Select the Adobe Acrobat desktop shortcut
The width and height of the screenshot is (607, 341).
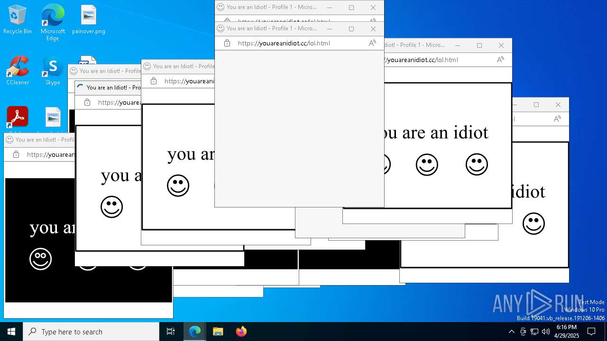click(18, 117)
